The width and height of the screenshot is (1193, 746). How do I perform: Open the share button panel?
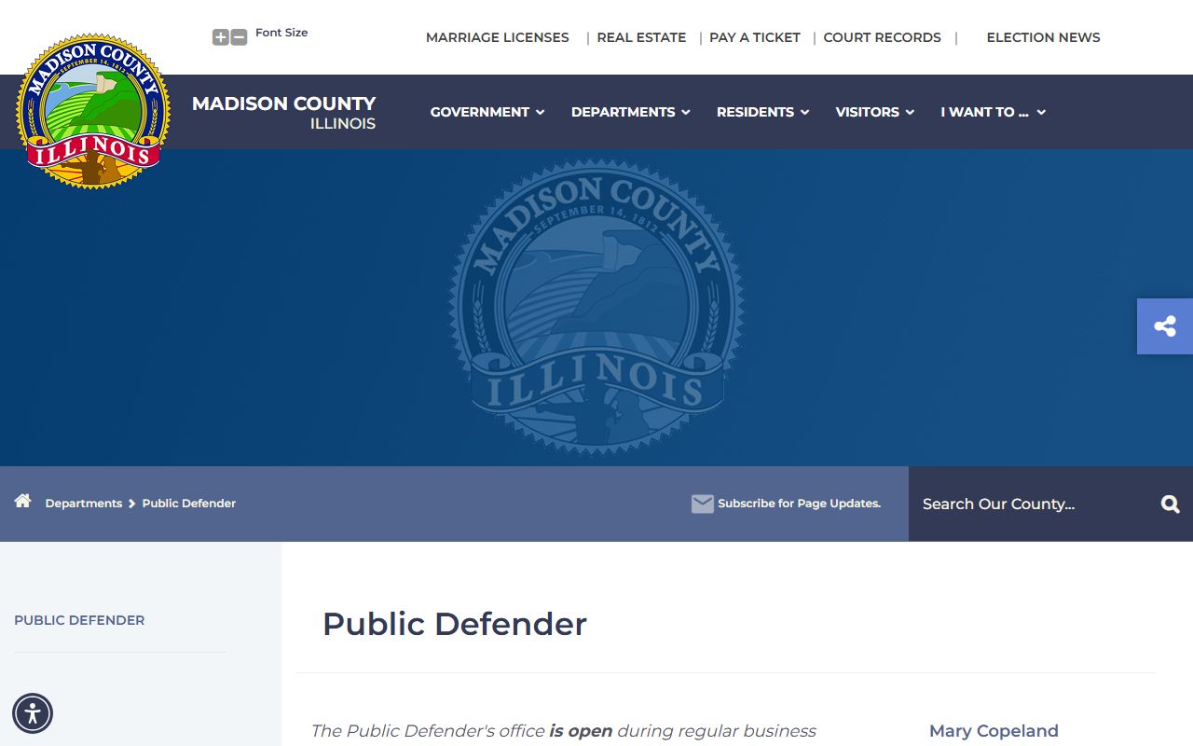(1165, 326)
